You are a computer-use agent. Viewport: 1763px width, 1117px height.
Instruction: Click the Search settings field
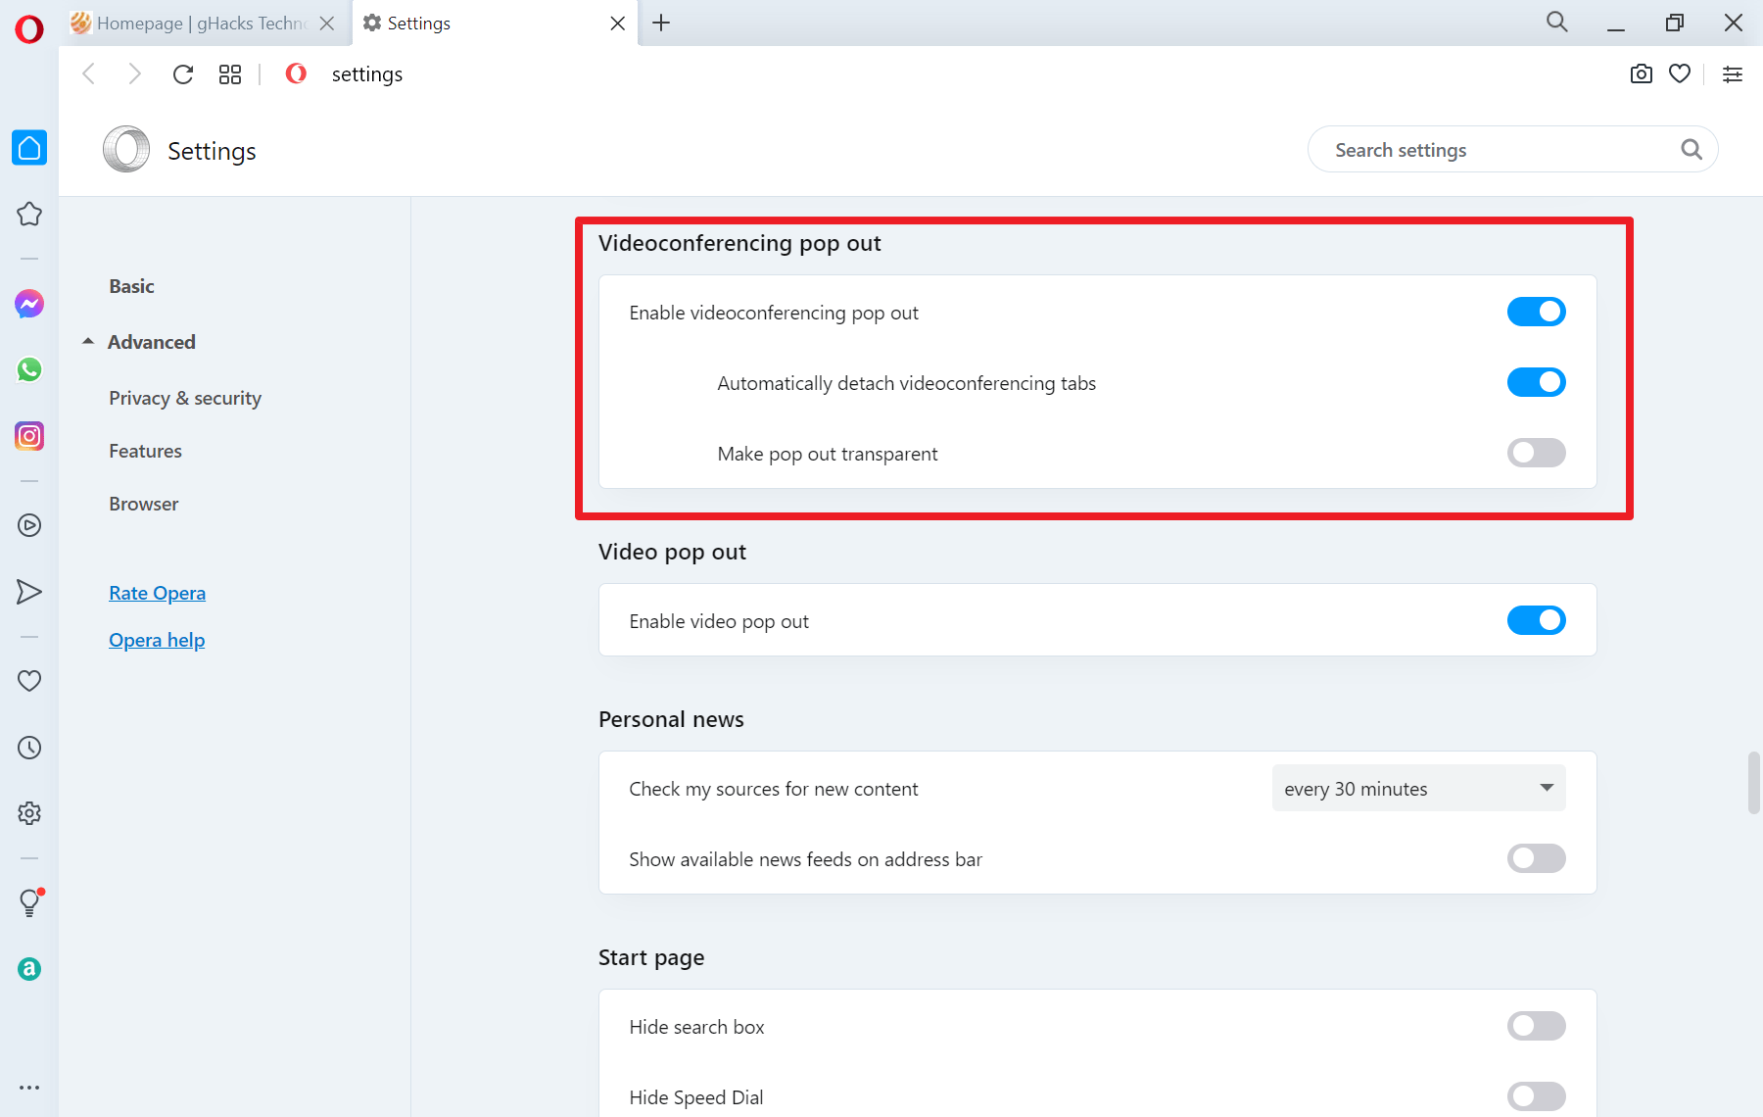tap(1499, 150)
